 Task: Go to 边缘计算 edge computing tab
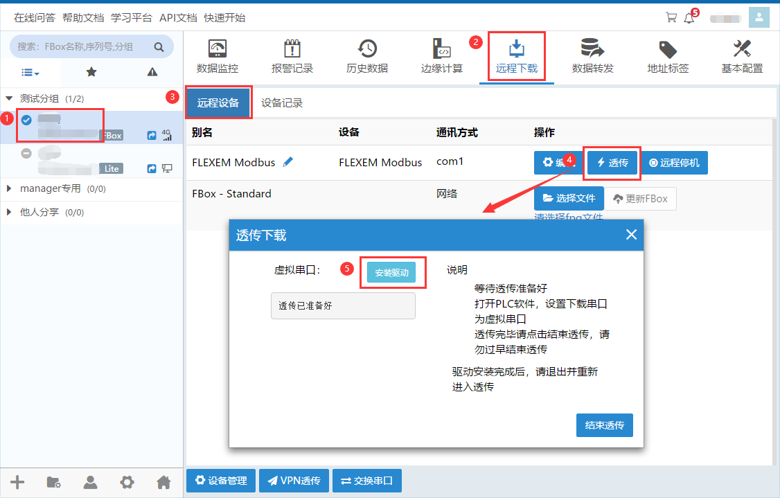coord(442,57)
